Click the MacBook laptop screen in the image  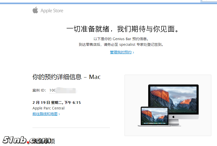(x=154, y=116)
